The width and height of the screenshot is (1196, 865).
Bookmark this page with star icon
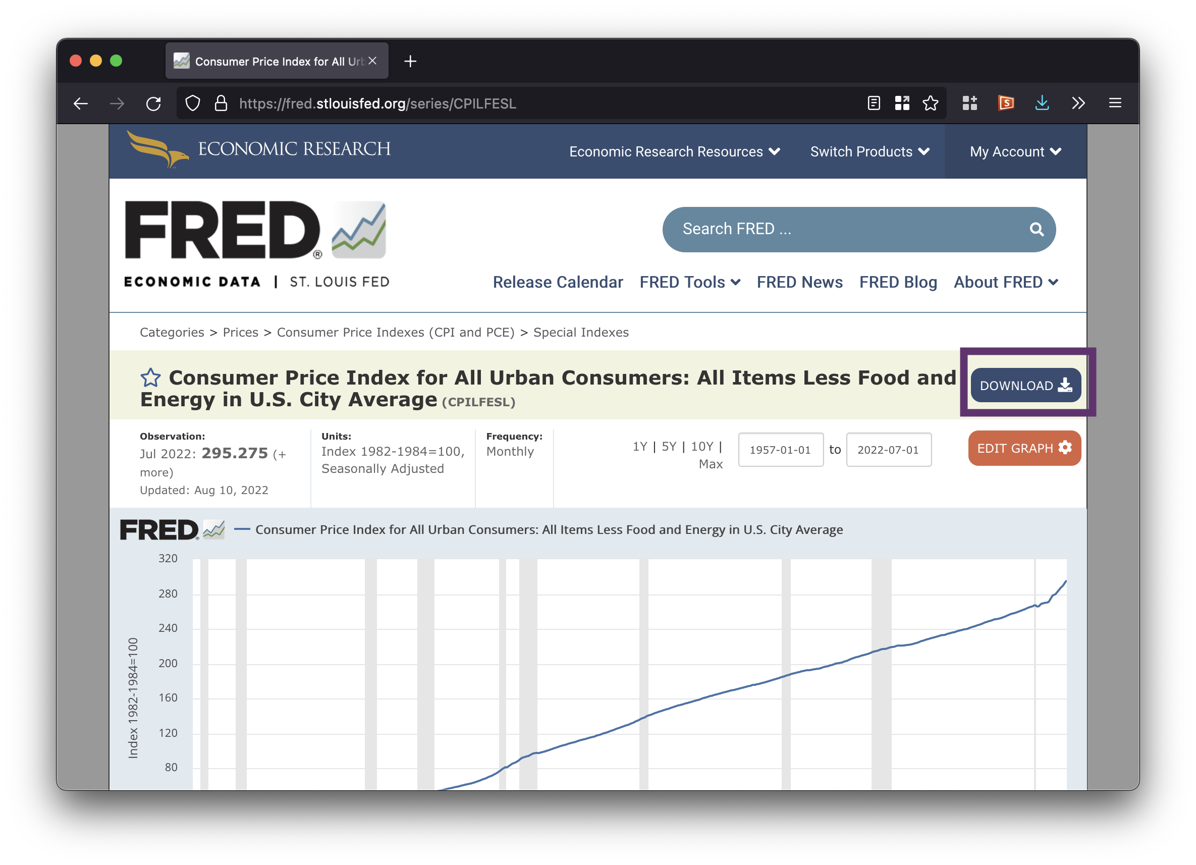coord(930,103)
